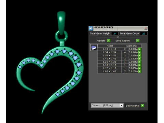The height and width of the screenshot is (123, 164).
Task: Select the 1.58 X 1.58 size cell
Action: pos(109,55)
